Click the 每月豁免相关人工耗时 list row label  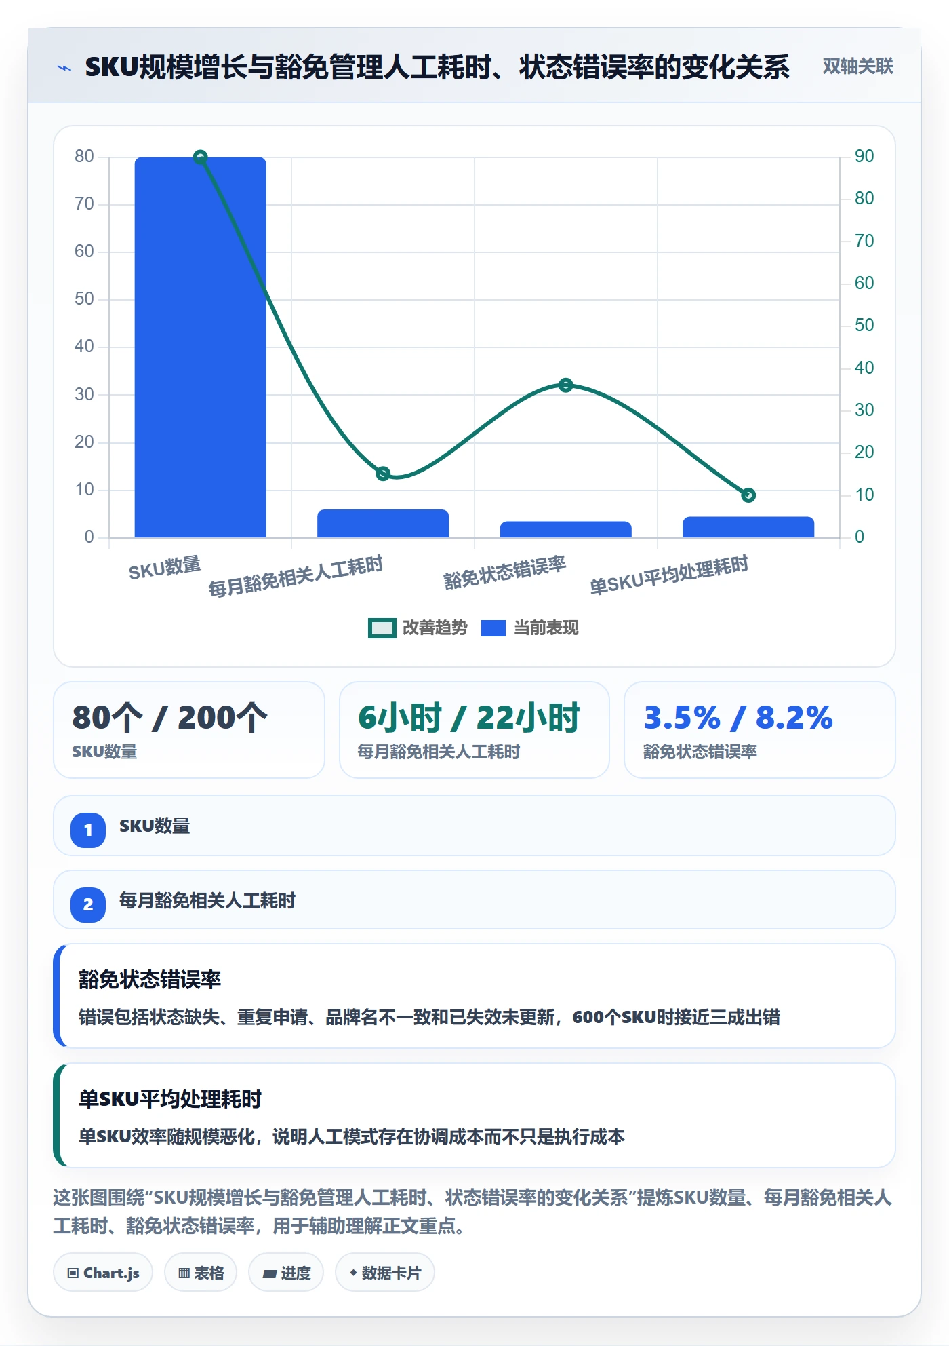[x=207, y=901]
